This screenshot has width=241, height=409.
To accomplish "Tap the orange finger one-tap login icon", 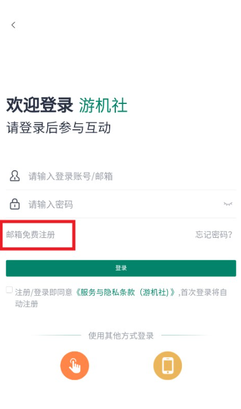I will click(75, 365).
